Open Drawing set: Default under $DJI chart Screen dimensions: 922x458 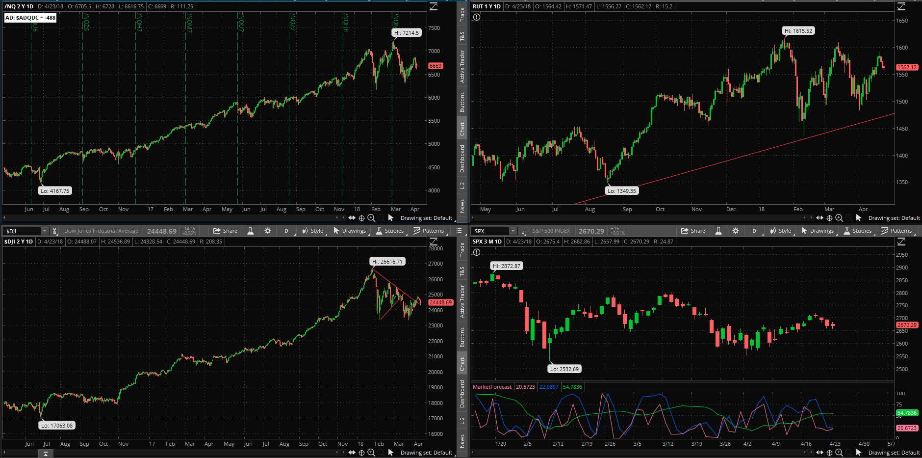tap(426, 453)
